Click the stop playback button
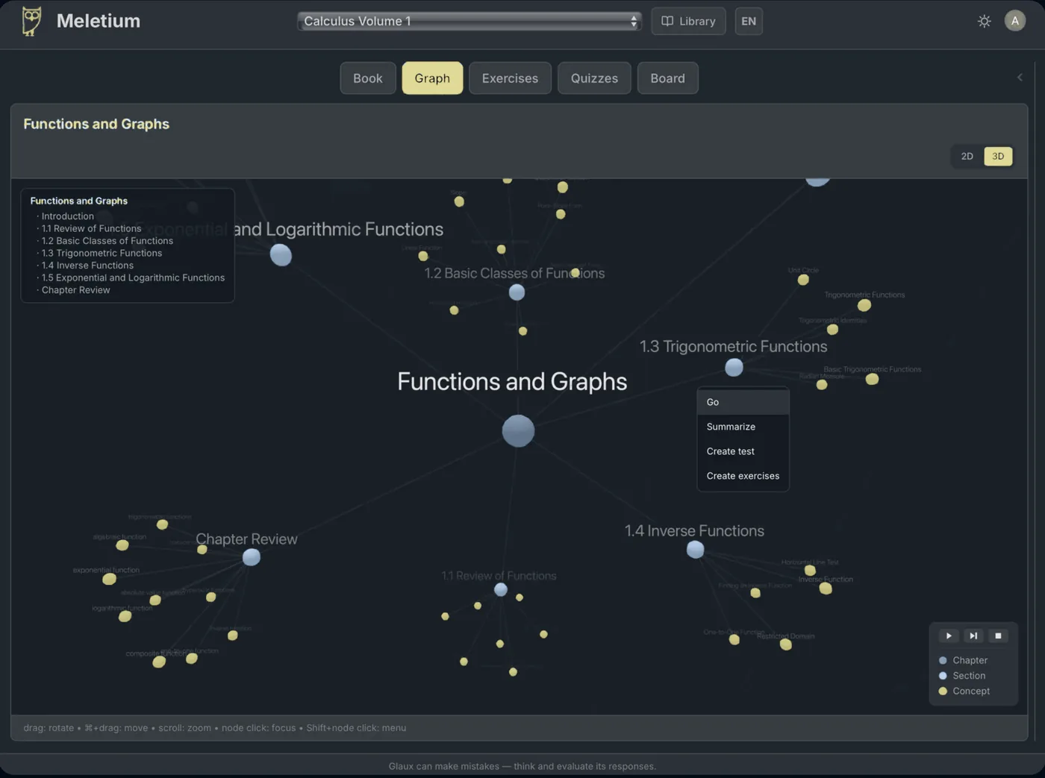Screen dimensions: 1045x778 pyautogui.click(x=998, y=636)
